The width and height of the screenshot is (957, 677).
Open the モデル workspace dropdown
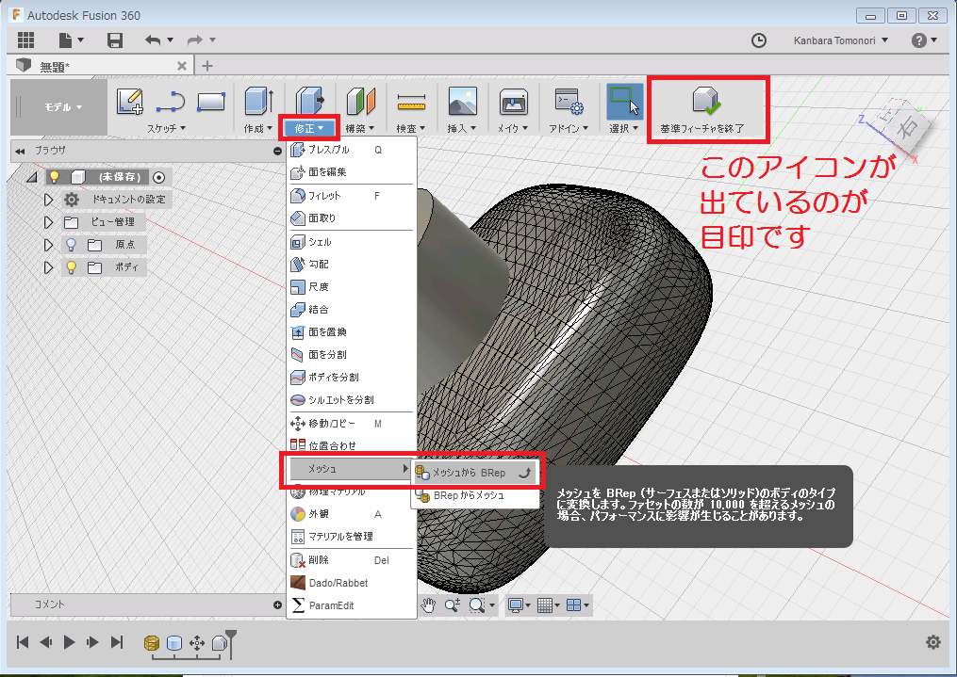point(63,107)
